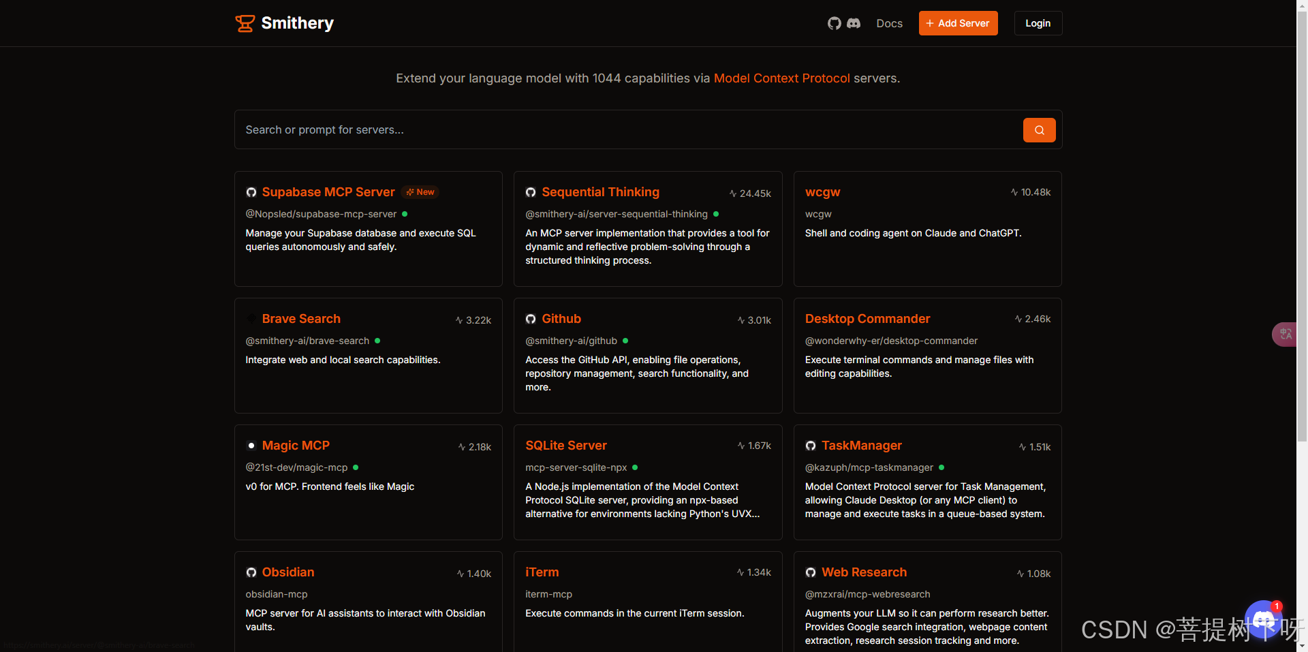Open the Supabase MCP Server card title
Screen dimensions: 1308x652
pos(328,192)
